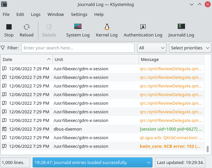Click the notice icon on the dbus-daemon row

click(x=4, y=129)
